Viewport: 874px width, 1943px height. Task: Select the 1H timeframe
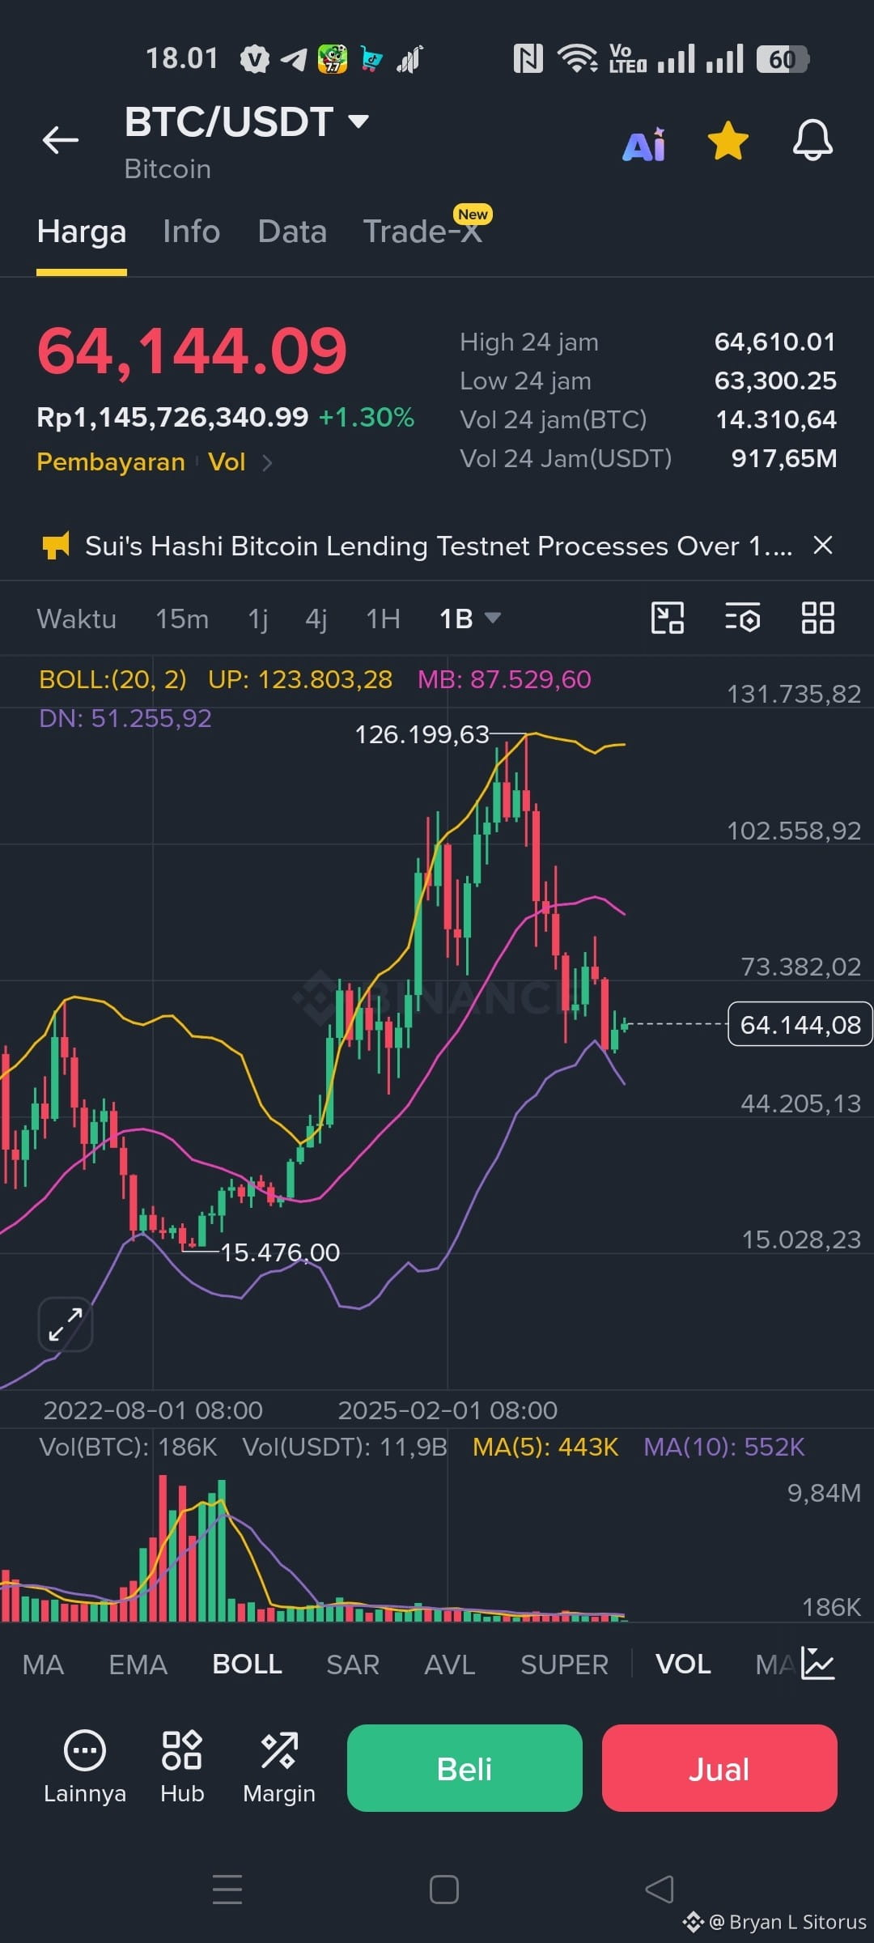pyautogui.click(x=383, y=619)
